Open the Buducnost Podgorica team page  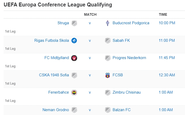tap(131, 23)
